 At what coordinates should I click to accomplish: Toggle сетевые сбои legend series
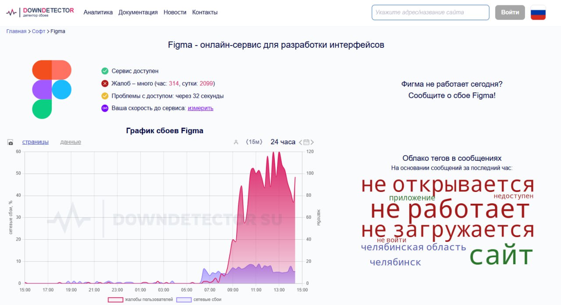(x=199, y=299)
